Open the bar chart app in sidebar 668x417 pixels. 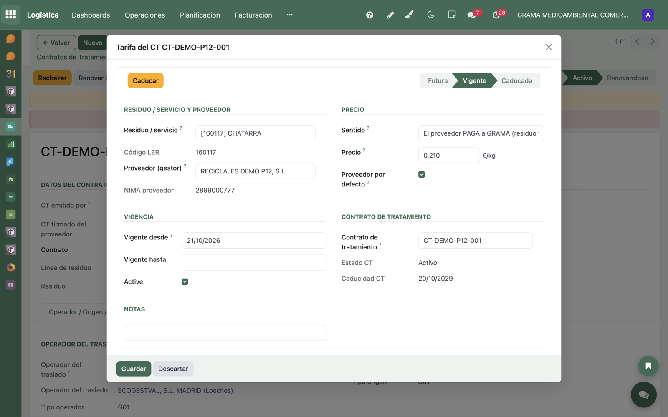pyautogui.click(x=11, y=144)
